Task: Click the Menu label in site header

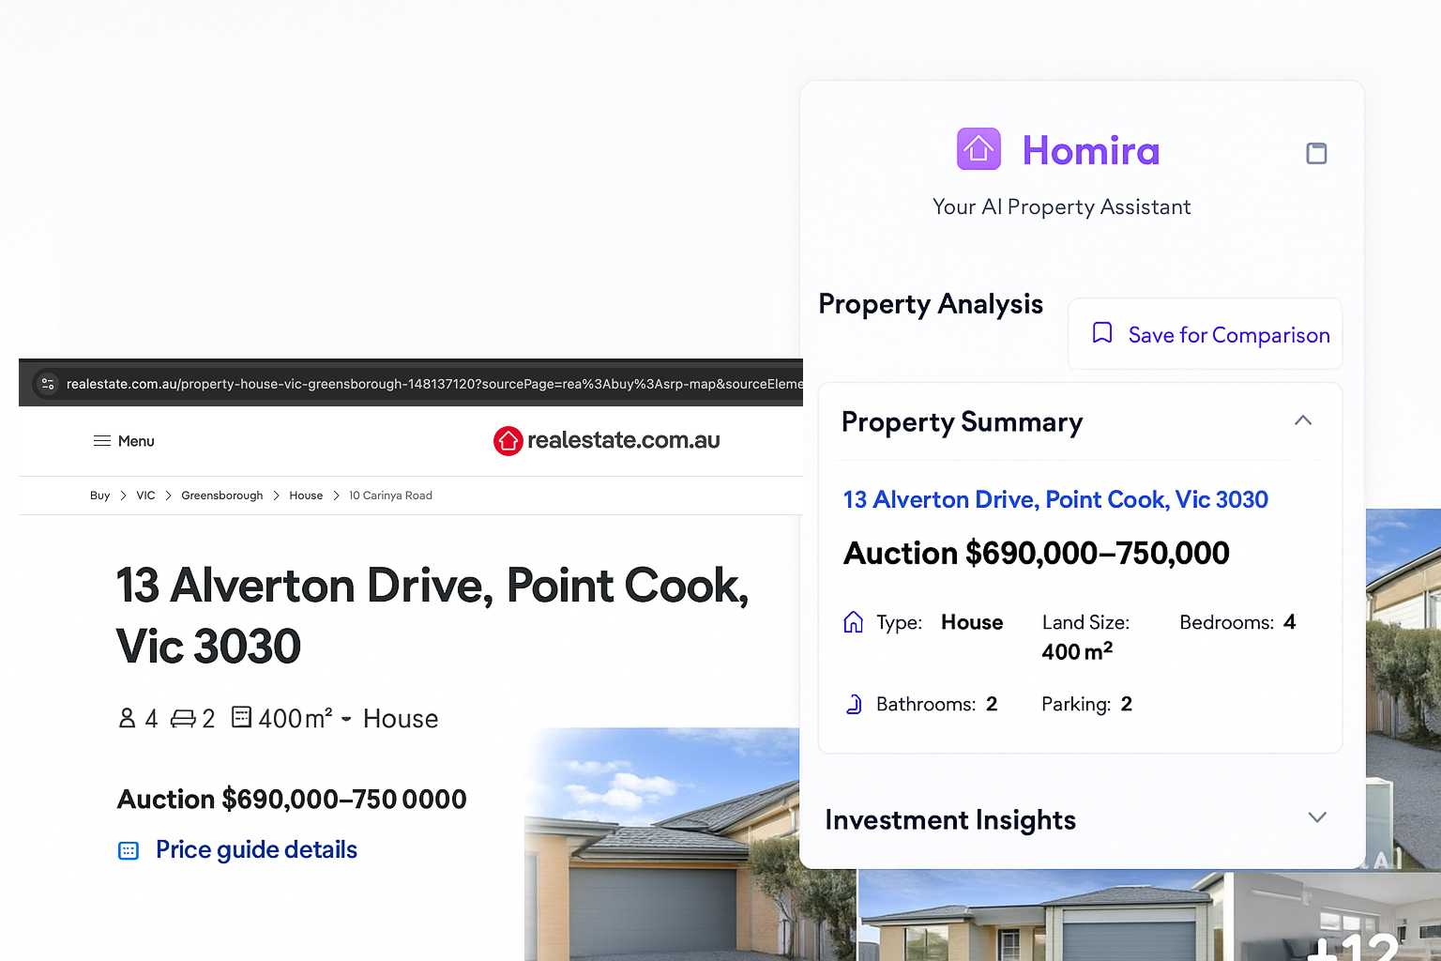Action: pos(136,441)
